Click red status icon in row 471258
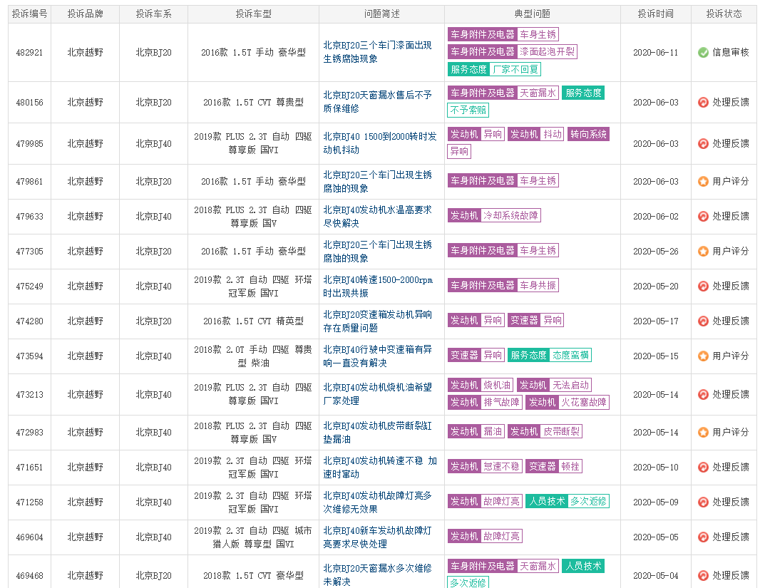Viewport: 765px width, 588px height. [x=703, y=502]
